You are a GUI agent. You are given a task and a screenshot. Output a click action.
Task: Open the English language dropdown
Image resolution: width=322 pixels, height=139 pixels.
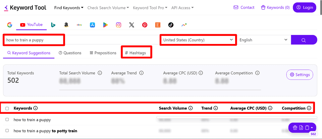point(264,40)
